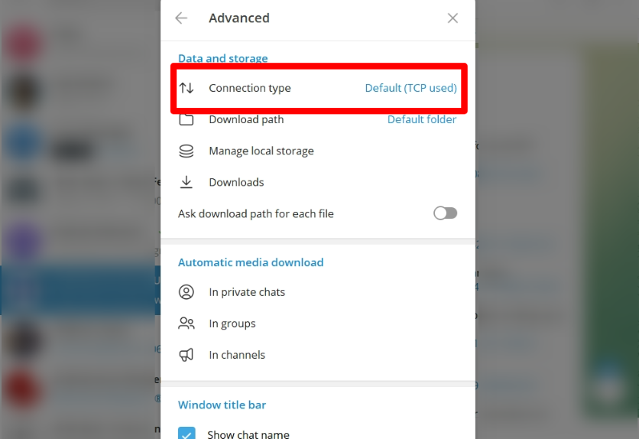Open Manage local storage
This screenshot has height=439, width=639.
[x=261, y=151]
